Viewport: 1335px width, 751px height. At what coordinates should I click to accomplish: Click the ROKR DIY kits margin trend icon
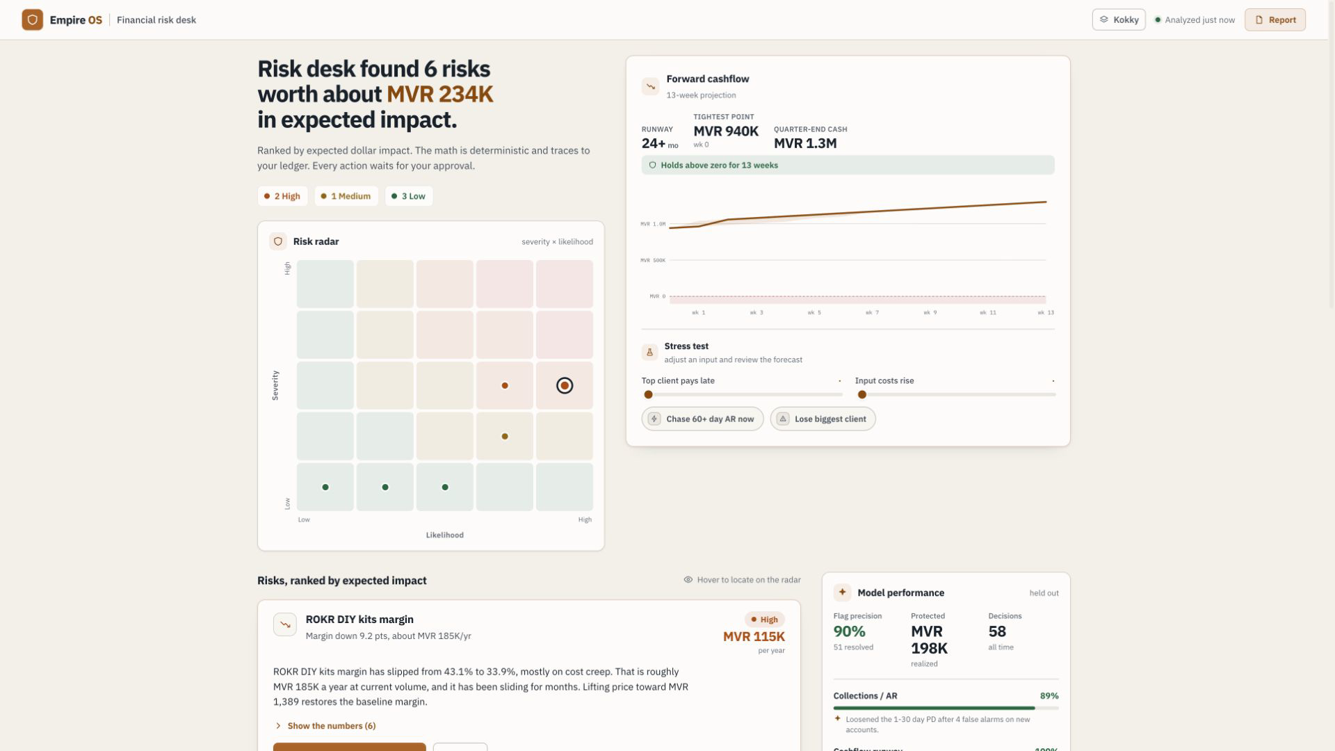285,624
